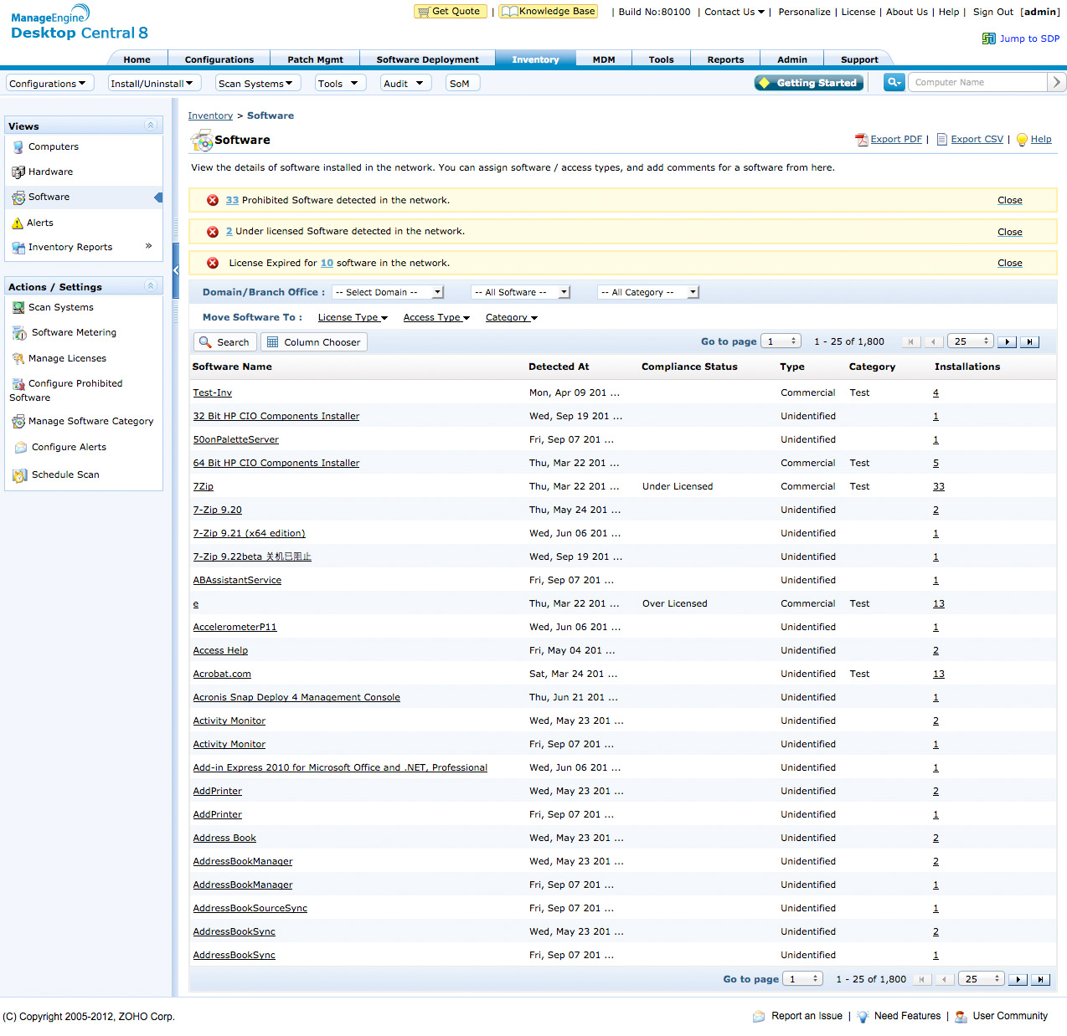Go to next page using top pager arrow
The image size is (1067, 1036).
point(1008,341)
